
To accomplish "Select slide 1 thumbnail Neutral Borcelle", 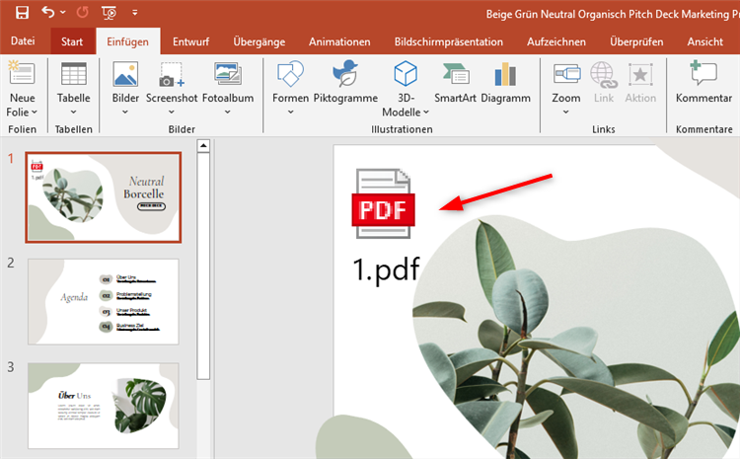I will tap(104, 197).
